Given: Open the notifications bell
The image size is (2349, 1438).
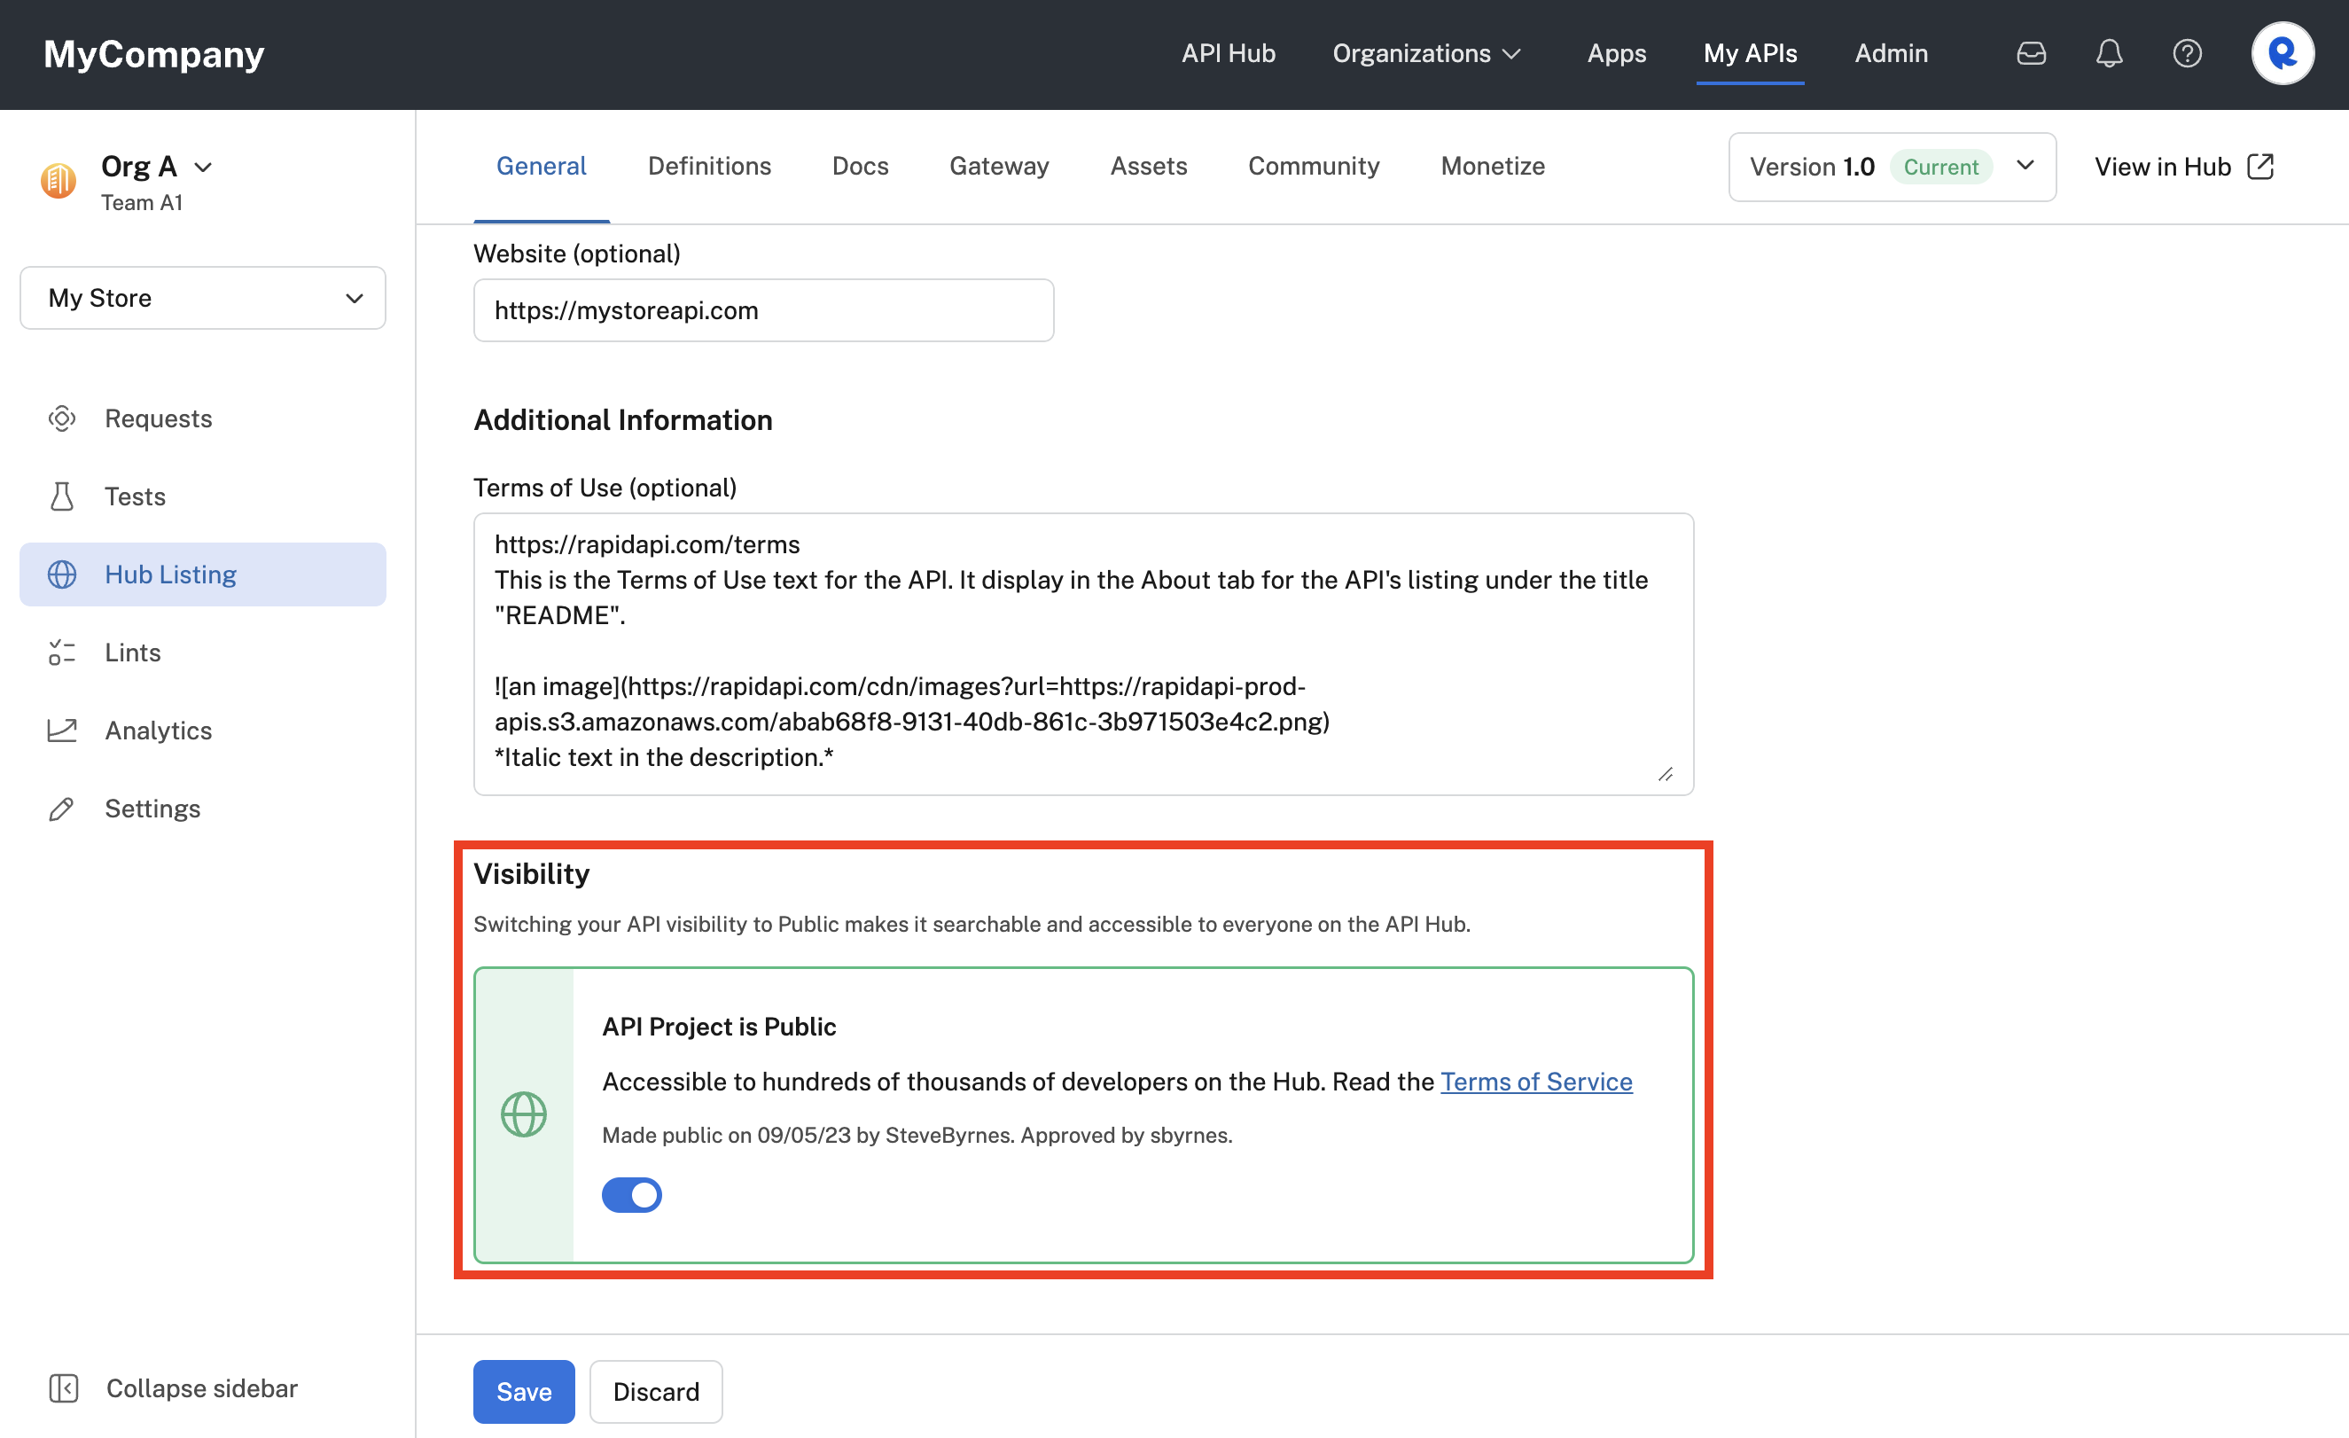Looking at the screenshot, I should pos(2109,53).
